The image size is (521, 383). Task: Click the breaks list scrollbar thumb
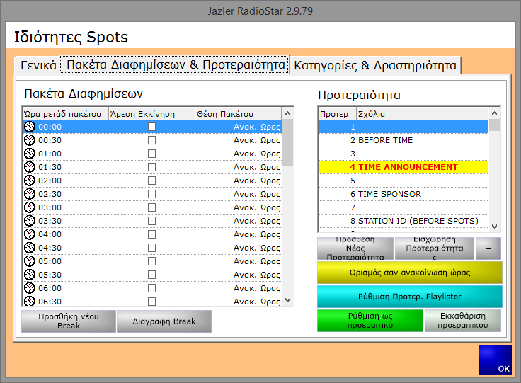tap(287, 142)
